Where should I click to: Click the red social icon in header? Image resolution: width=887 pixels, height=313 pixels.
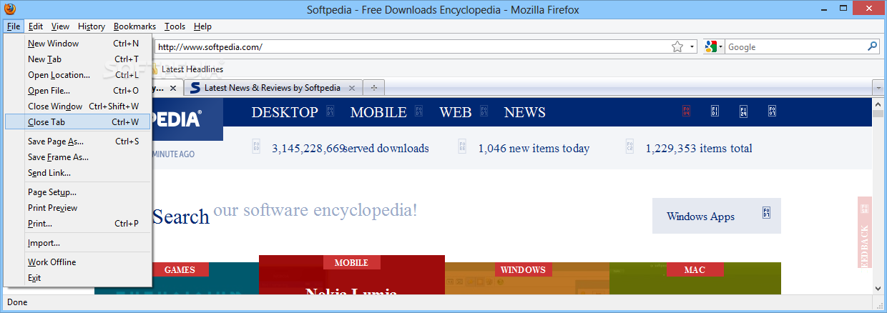coord(687,111)
